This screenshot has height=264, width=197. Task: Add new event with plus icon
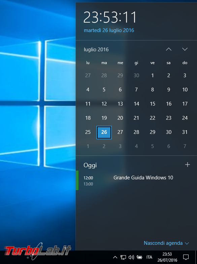pyautogui.click(x=188, y=165)
